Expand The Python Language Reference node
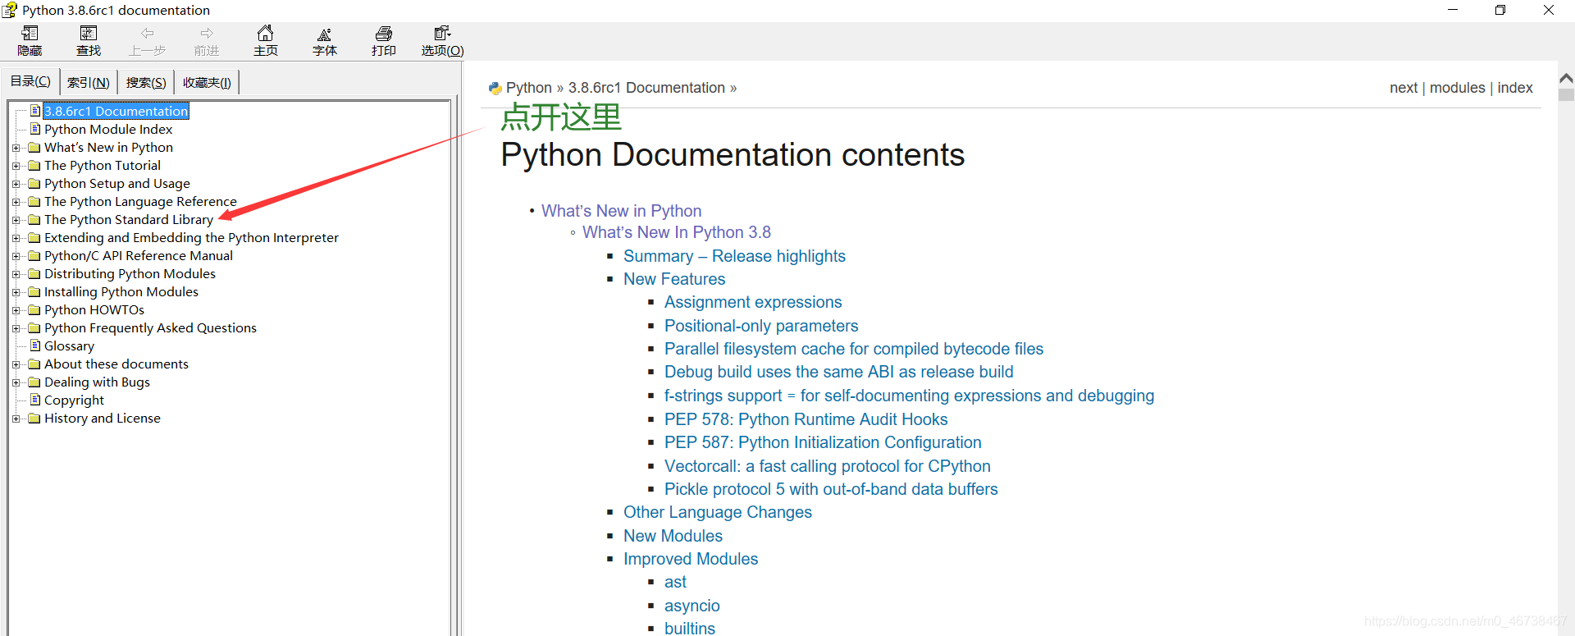Screen dimensions: 1575x636 point(16,202)
